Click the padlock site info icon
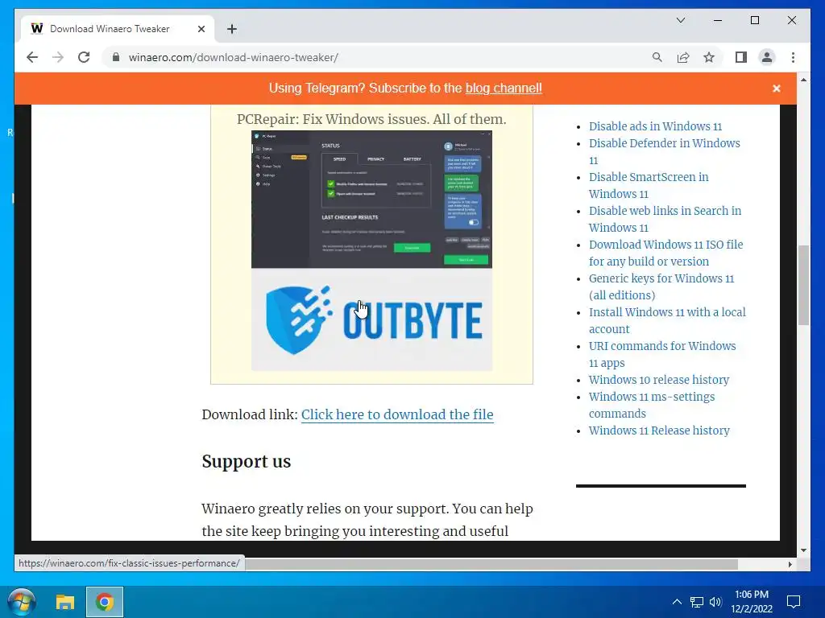Screen dimensions: 825x618 (x=116, y=57)
